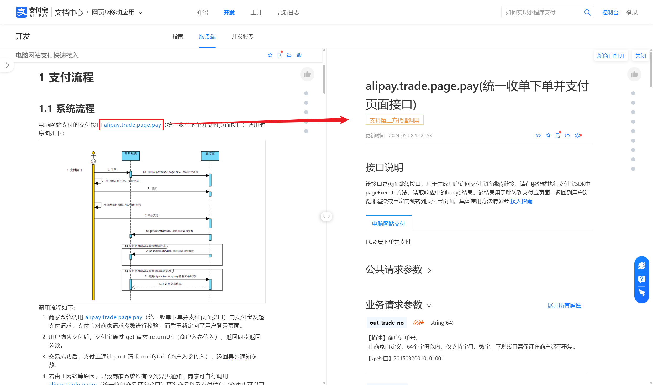Click star icon beside update time
Screen dimensions: 653x385
point(548,135)
